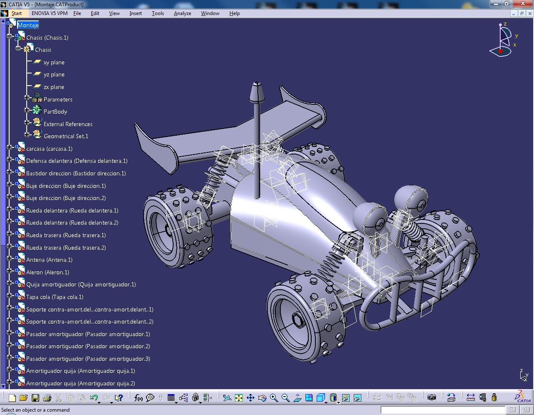Save the document with the floppy disk icon
534x415 pixels.
coord(35,398)
